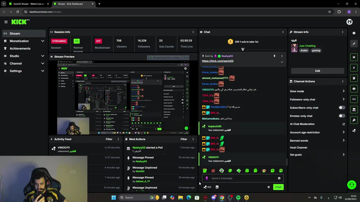Toggle the document notes icon in right sidebar
The image size is (360, 202).
coord(354,78)
